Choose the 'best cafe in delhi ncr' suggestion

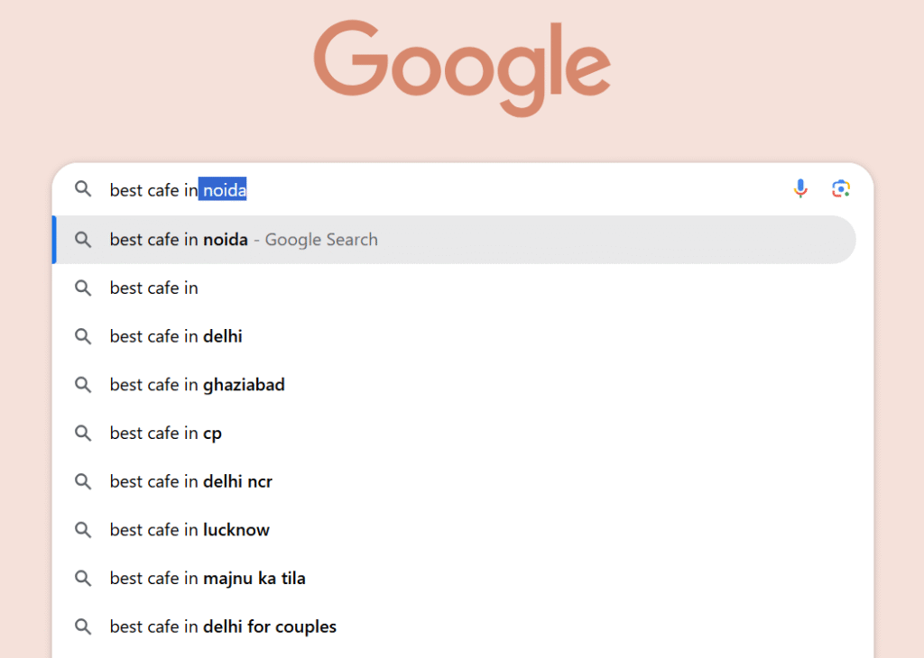tap(191, 481)
